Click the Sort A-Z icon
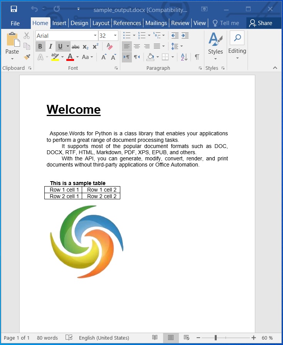Viewport: 283px width, 345px height. pyautogui.click(x=184, y=57)
